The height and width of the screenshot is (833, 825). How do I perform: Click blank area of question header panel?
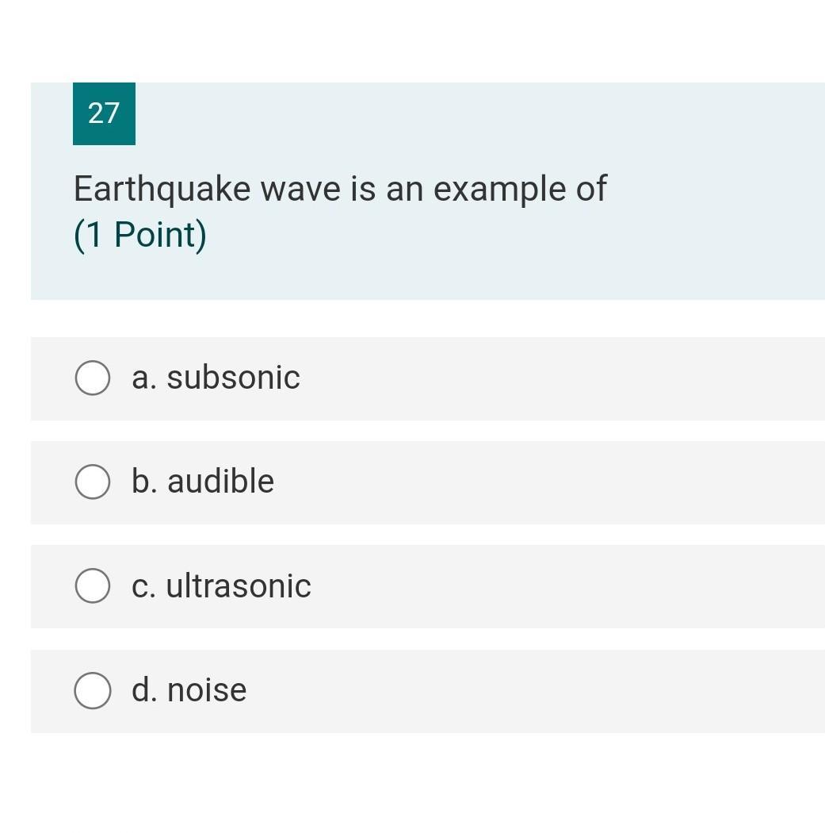pyautogui.click(x=555, y=254)
